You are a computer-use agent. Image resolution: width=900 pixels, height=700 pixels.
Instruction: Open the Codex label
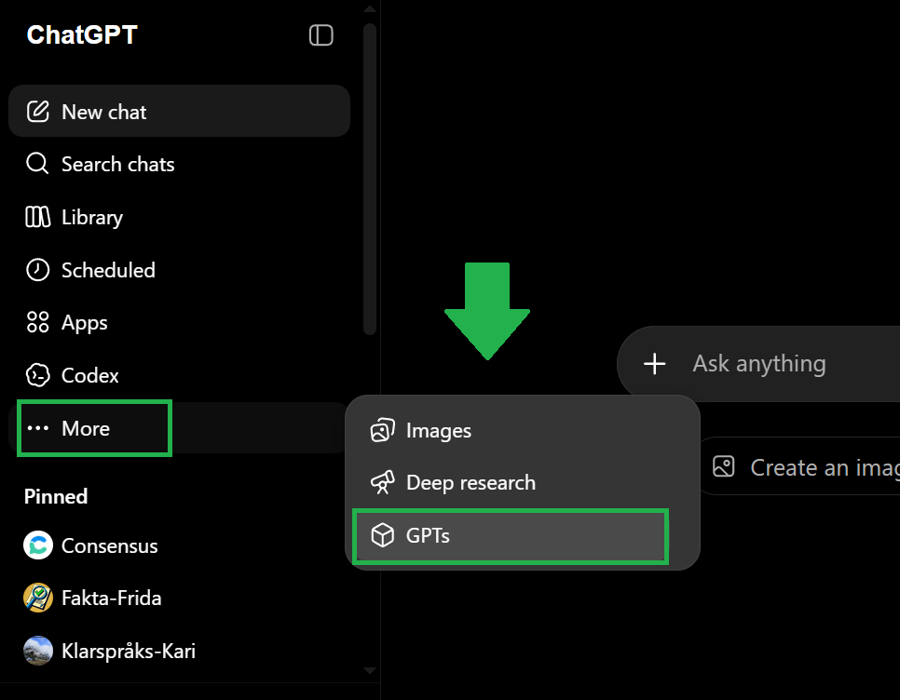pyautogui.click(x=90, y=376)
